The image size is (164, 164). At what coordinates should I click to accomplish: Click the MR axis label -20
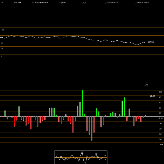pos(160,124)
